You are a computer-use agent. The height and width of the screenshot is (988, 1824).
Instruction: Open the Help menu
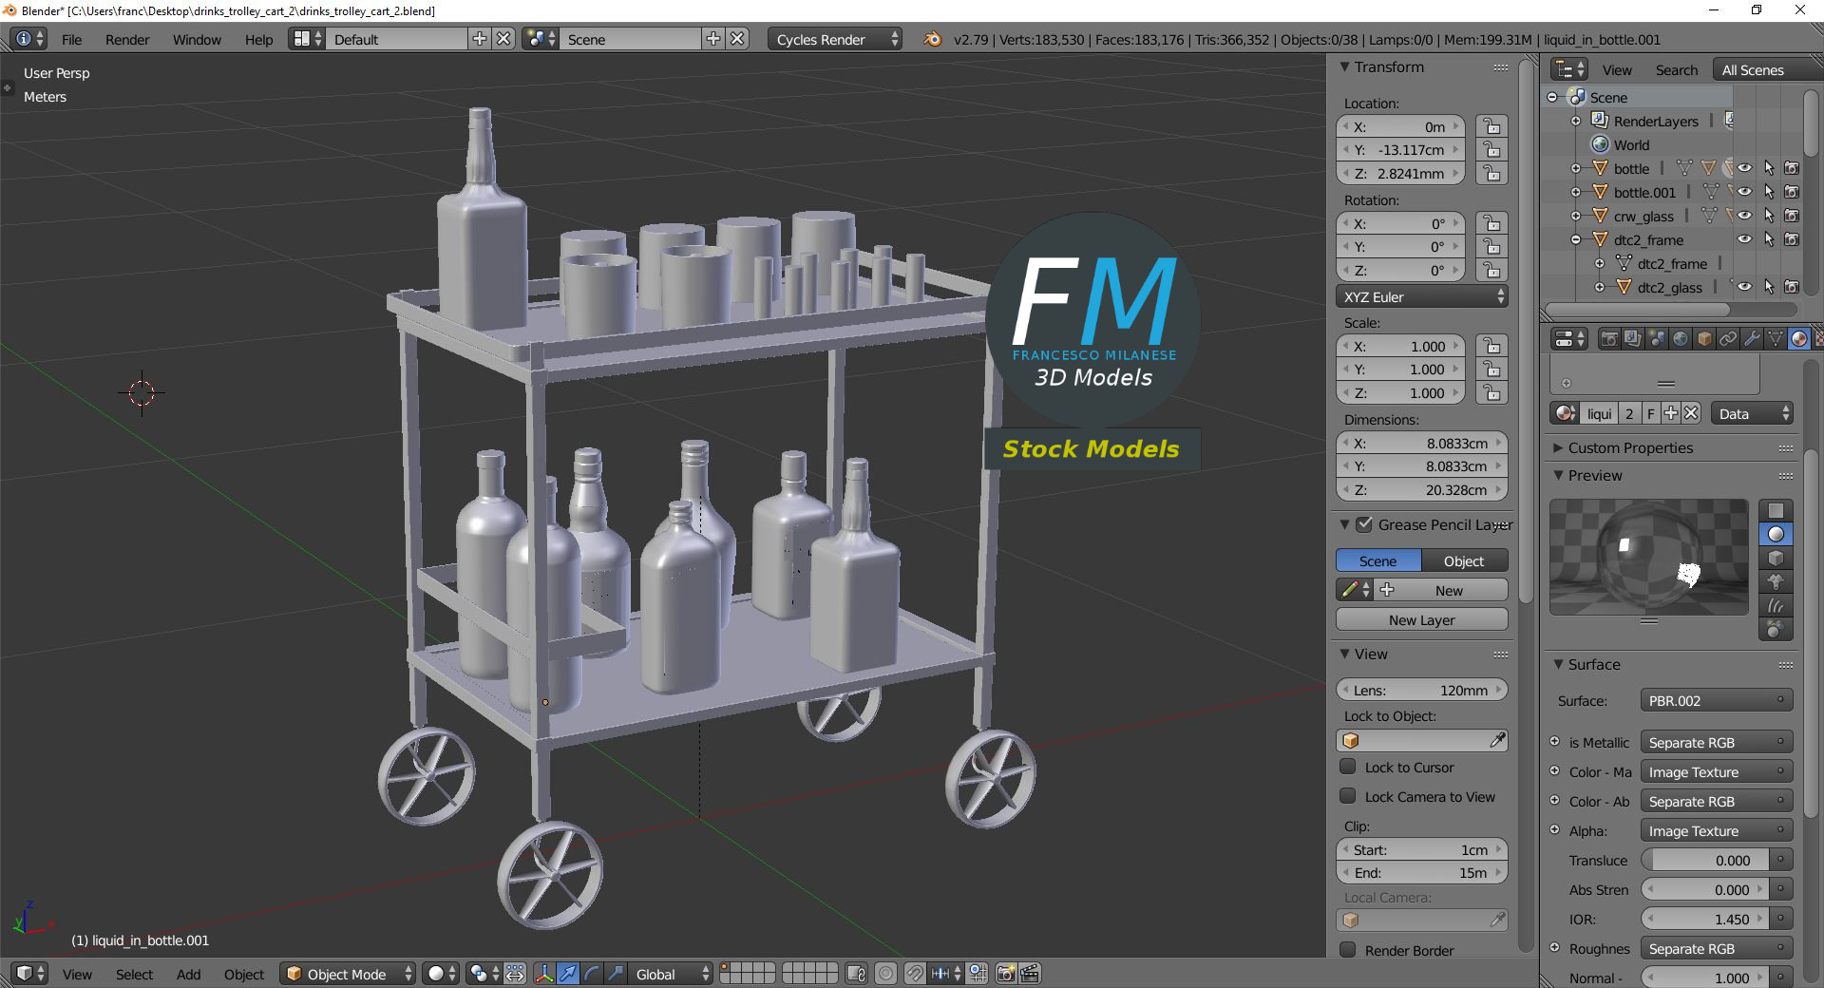click(258, 39)
